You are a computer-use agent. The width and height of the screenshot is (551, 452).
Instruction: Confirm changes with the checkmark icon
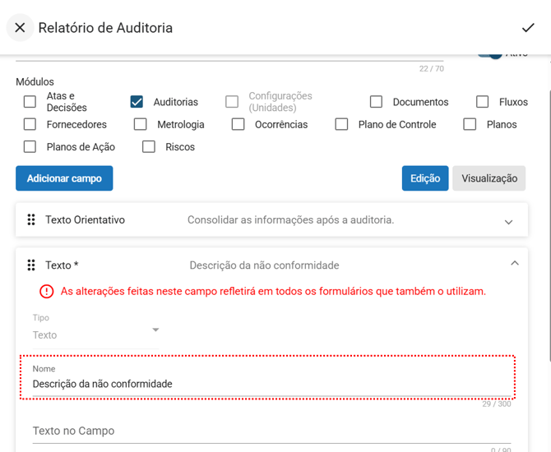tap(528, 28)
